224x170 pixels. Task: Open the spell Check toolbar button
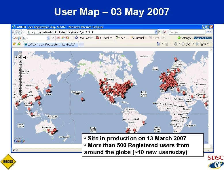click(122, 38)
